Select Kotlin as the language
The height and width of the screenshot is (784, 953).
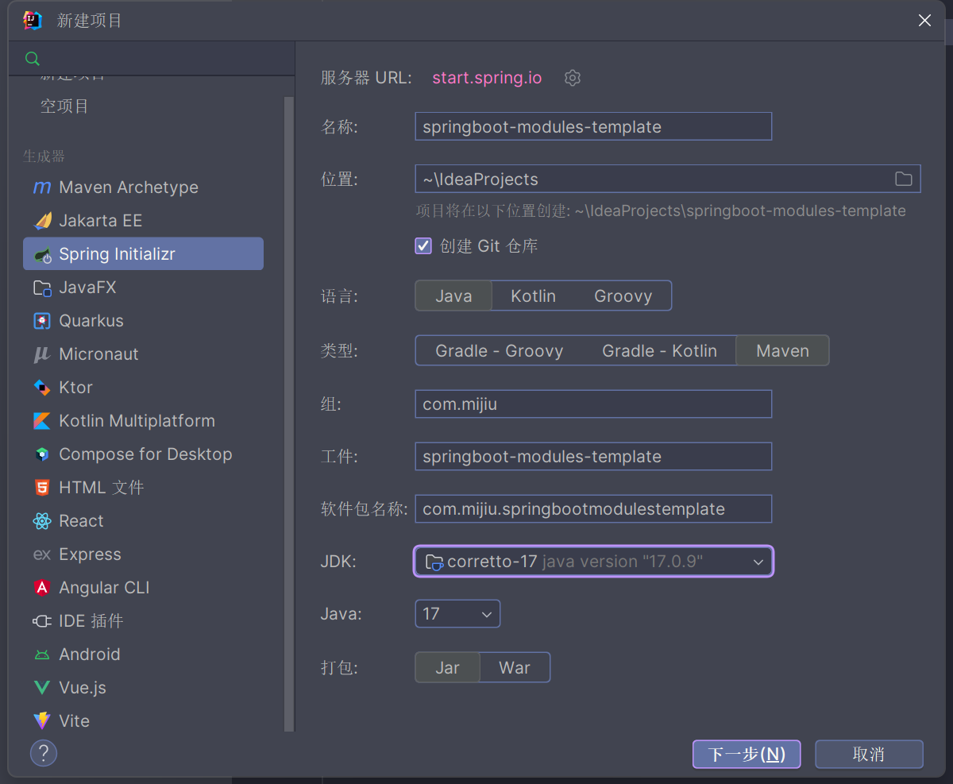pos(533,296)
